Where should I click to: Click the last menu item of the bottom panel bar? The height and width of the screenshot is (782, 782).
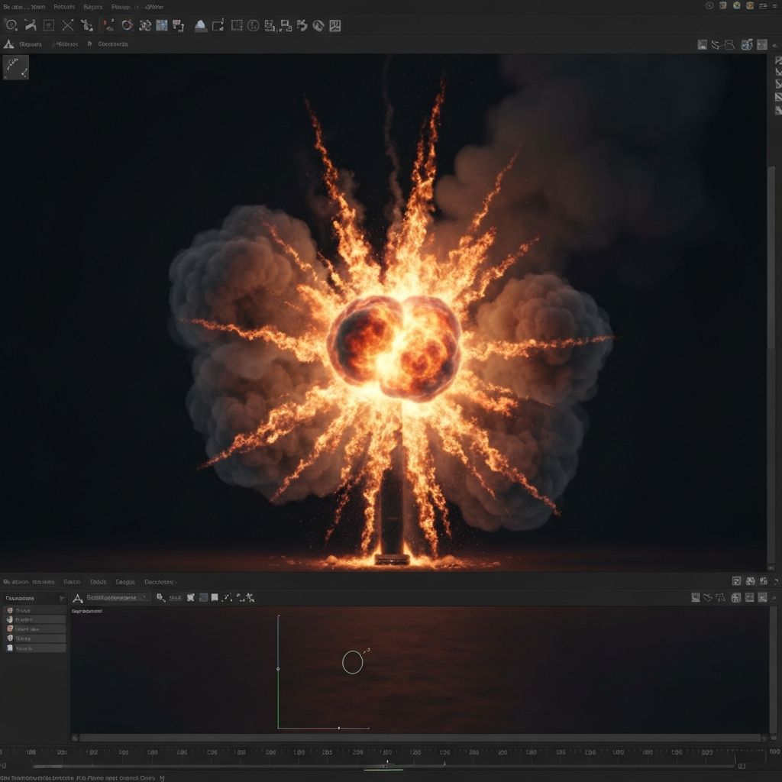[x=160, y=582]
